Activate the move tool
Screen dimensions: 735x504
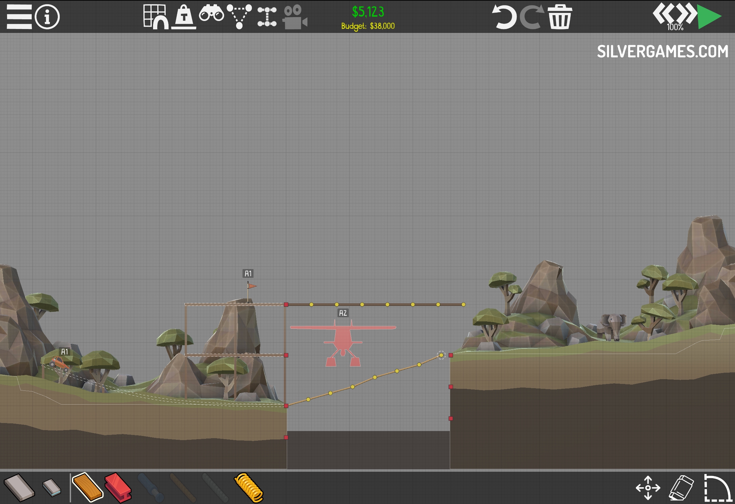coord(648,488)
